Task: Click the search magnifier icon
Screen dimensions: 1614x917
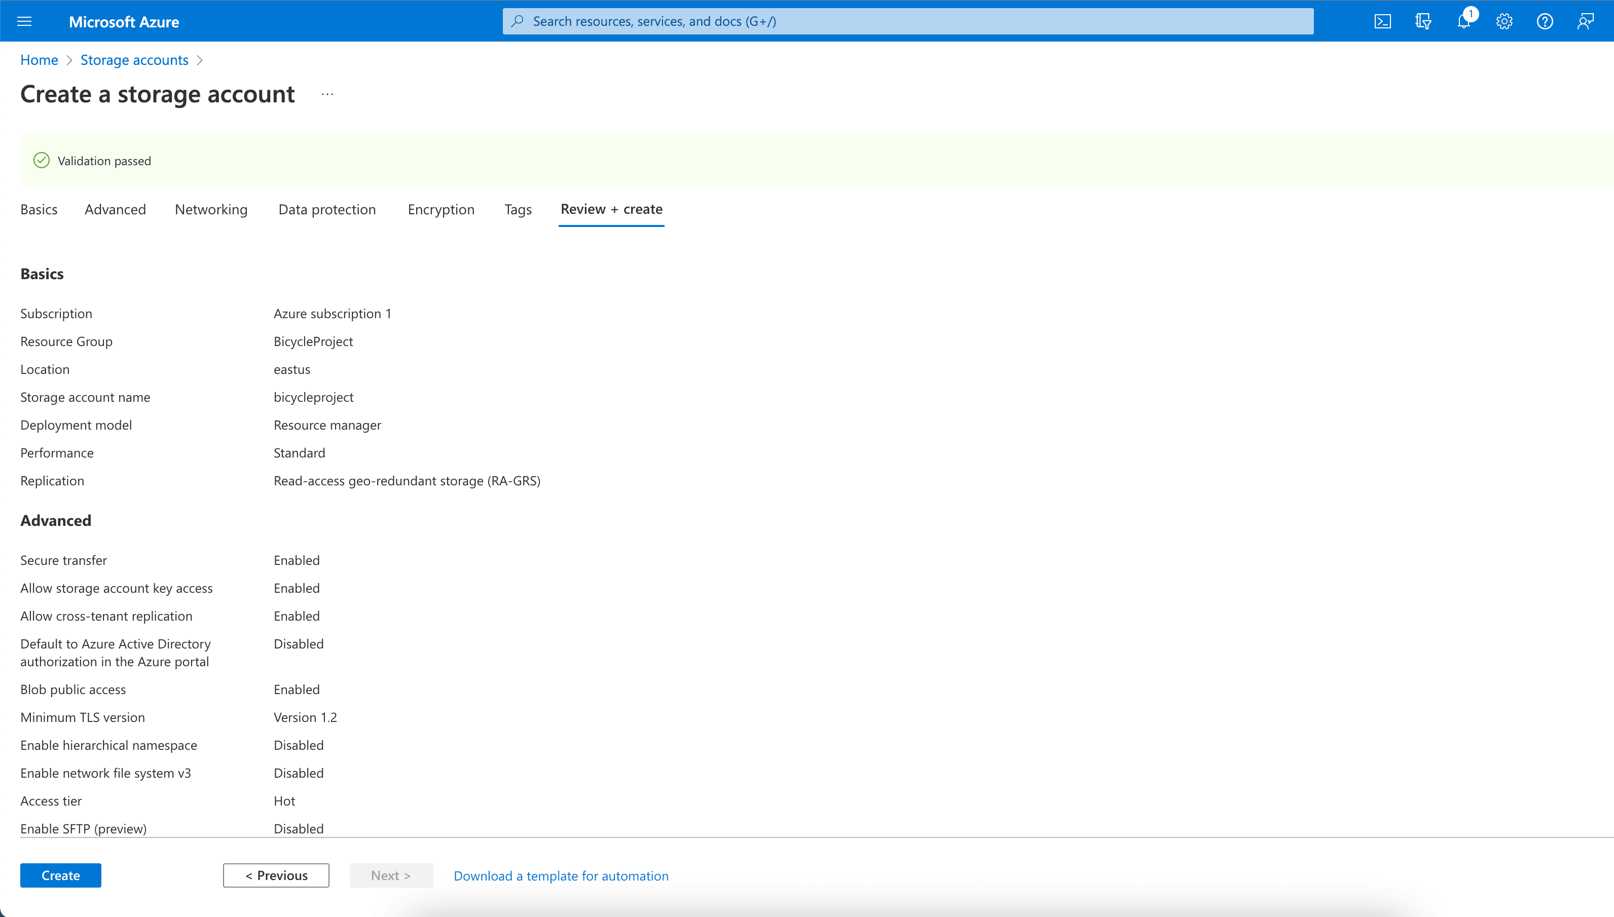Action: click(517, 21)
